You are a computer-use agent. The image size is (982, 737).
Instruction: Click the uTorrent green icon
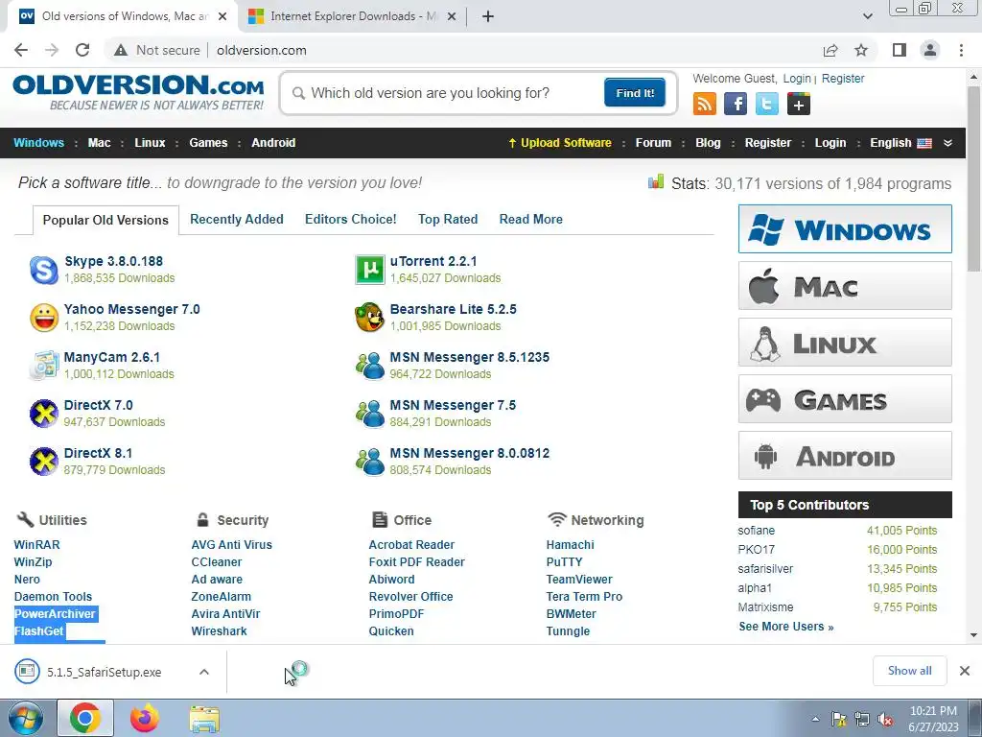pyautogui.click(x=370, y=270)
